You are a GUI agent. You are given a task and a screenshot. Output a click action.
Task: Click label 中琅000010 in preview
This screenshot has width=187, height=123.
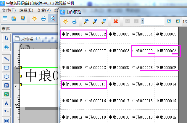click(x=72, y=84)
